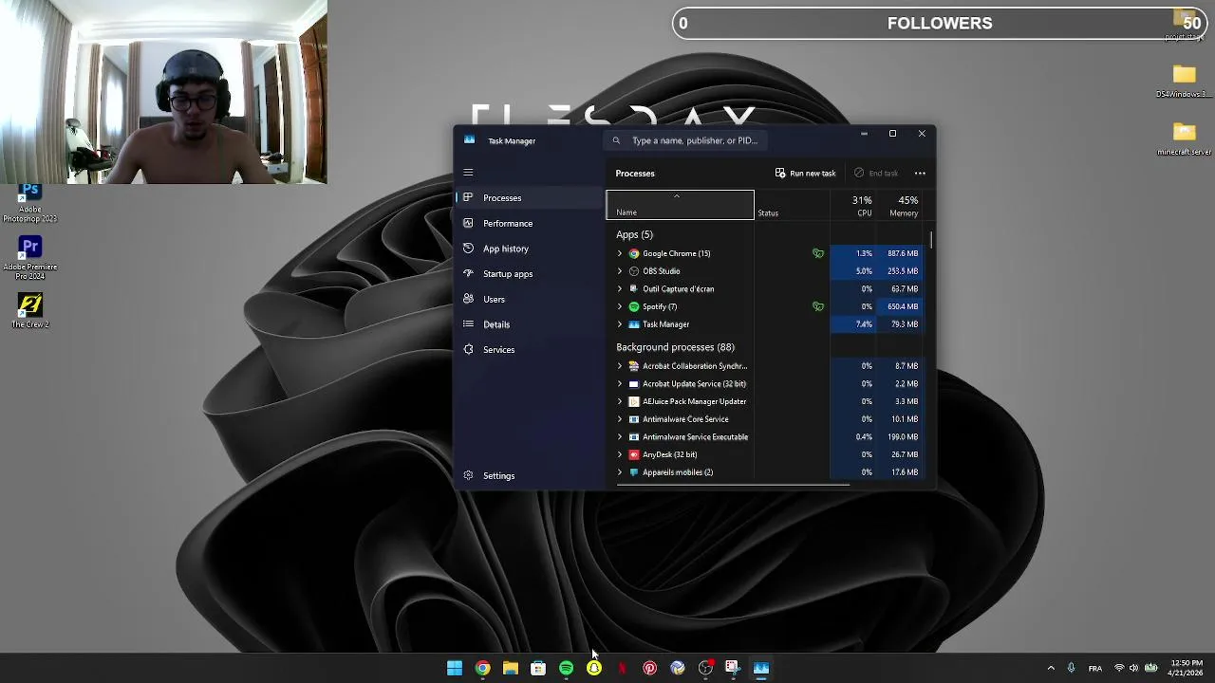Click the End task button
Screen dimensions: 1215x683
click(x=876, y=174)
